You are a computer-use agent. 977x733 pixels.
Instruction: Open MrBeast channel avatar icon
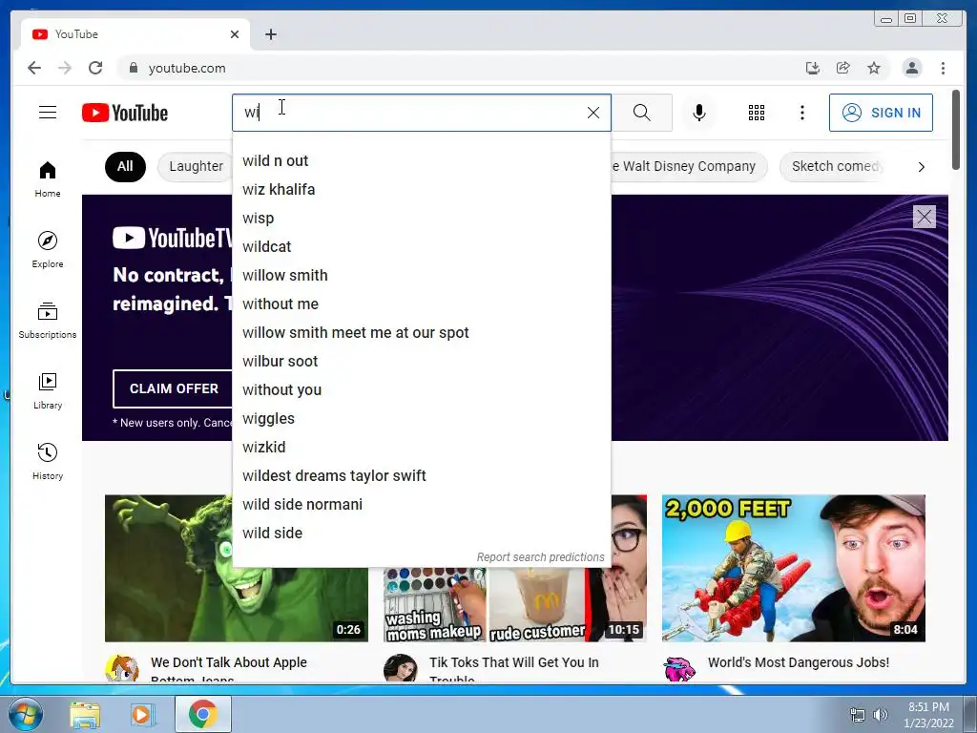679,669
